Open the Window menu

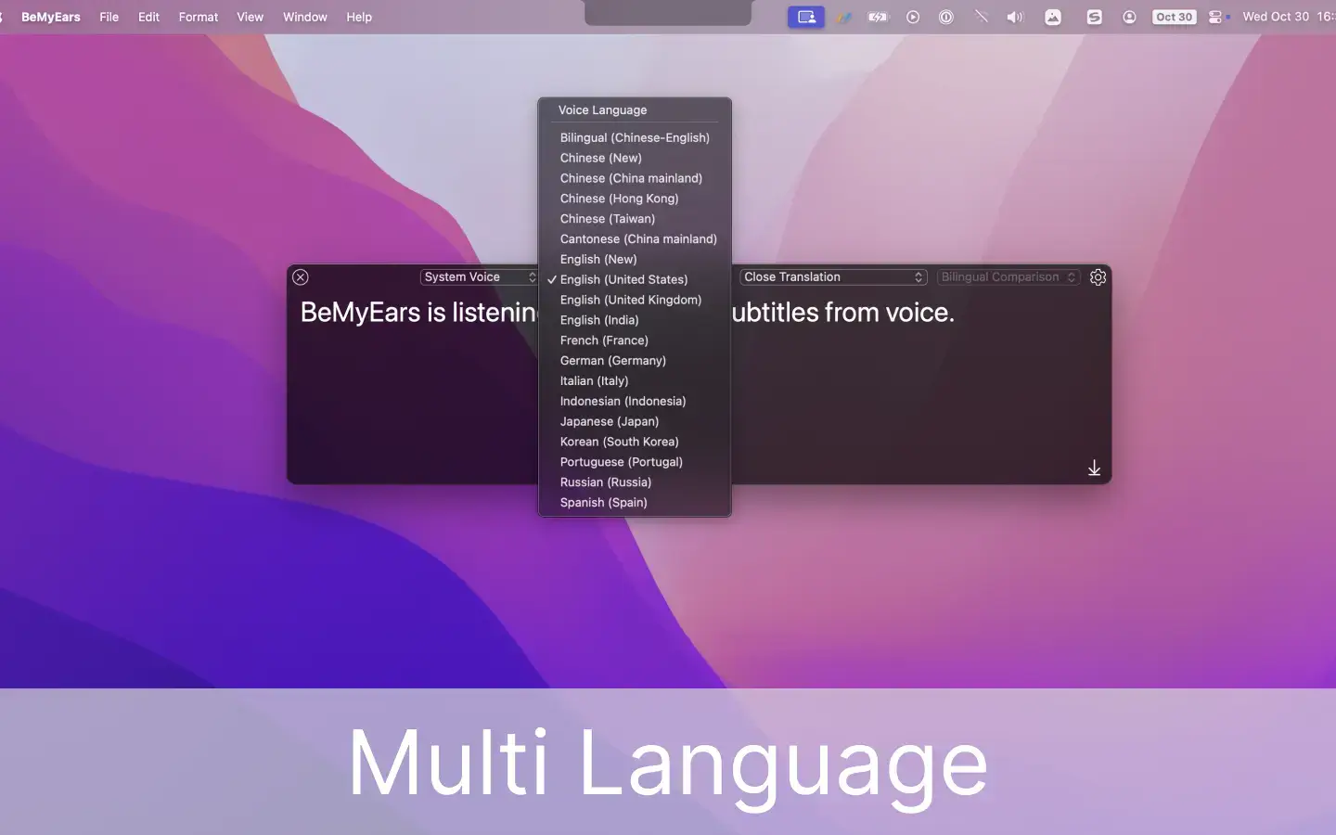[x=304, y=17]
